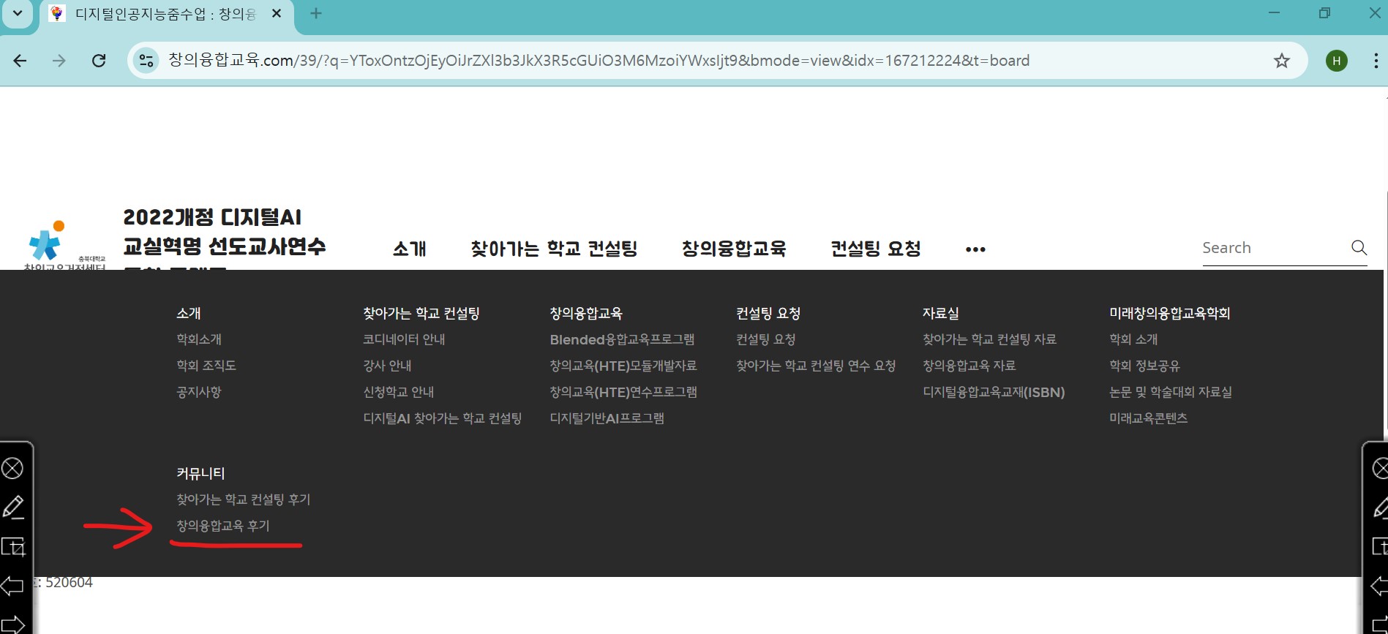1388x634 pixels.
Task: Click the browser forward arrow
Action: [59, 61]
